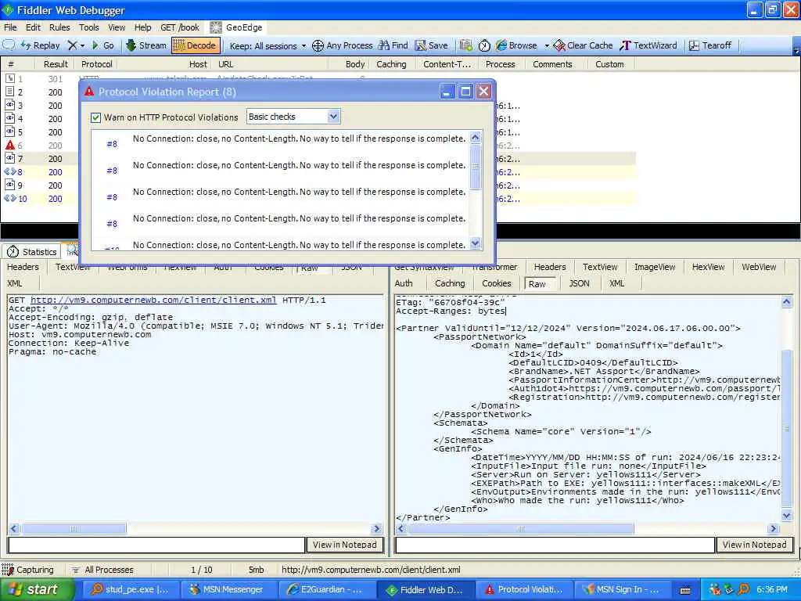Open the Rules menu
Viewport: 801px width, 601px height.
[x=59, y=27]
